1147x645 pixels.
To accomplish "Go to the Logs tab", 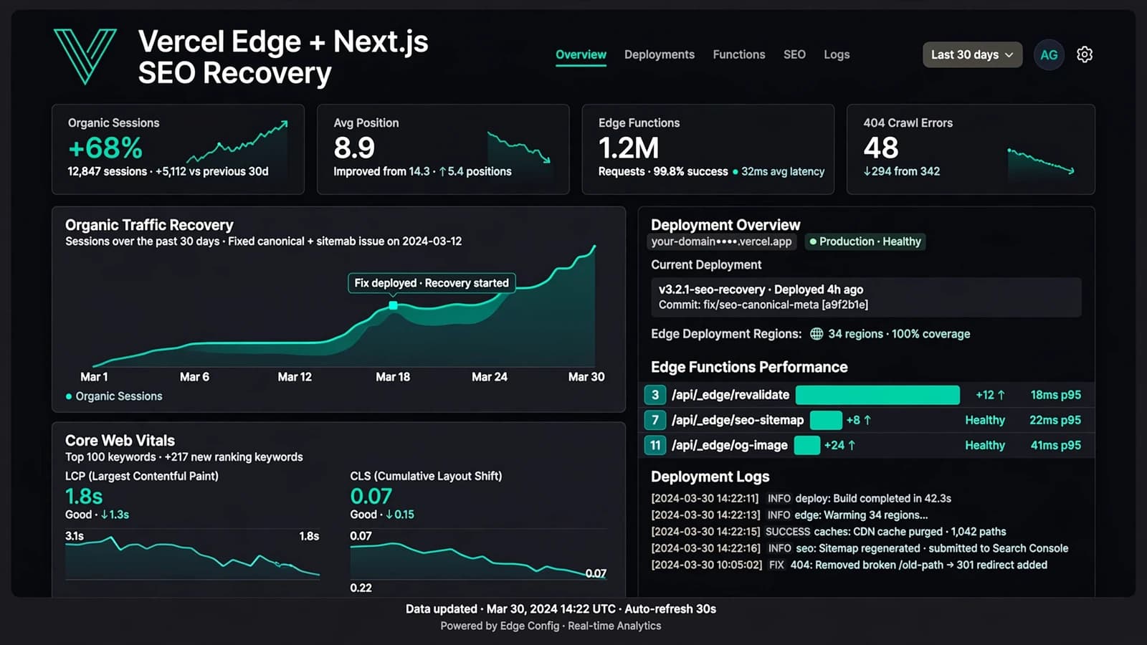I will [837, 54].
